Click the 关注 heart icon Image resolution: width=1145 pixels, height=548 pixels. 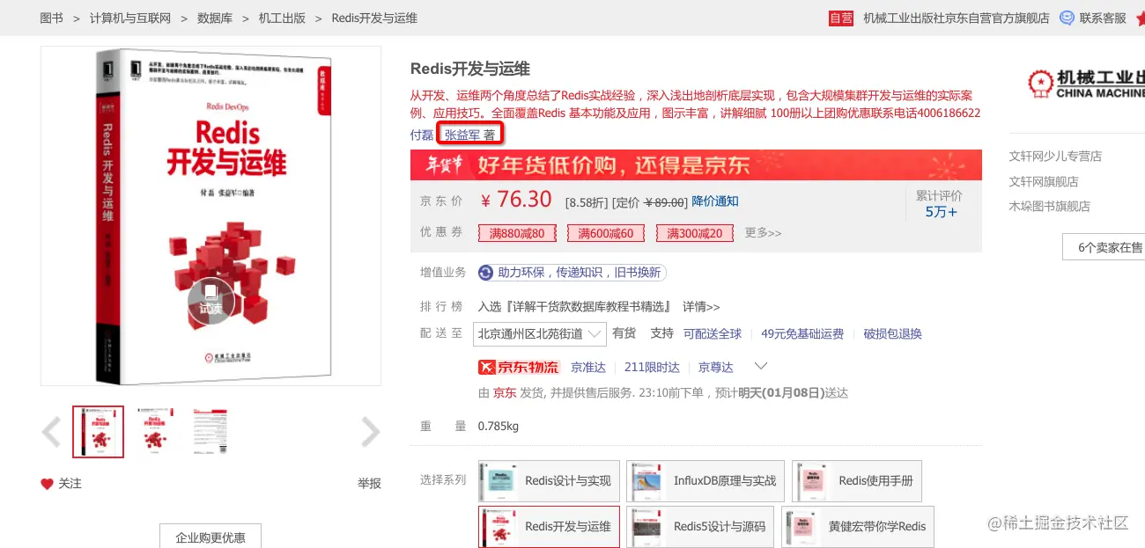pos(47,484)
